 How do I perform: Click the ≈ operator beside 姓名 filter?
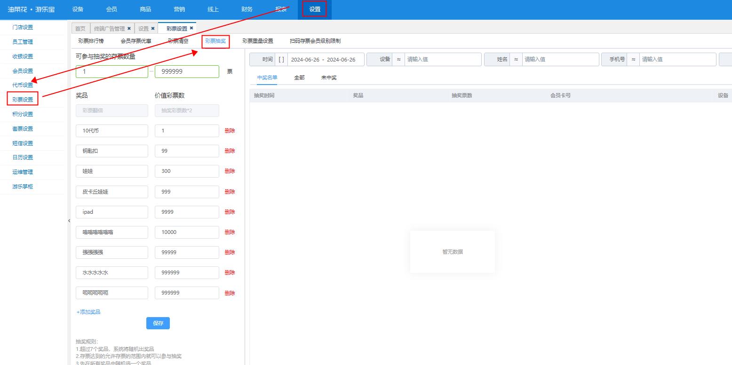[x=516, y=59]
